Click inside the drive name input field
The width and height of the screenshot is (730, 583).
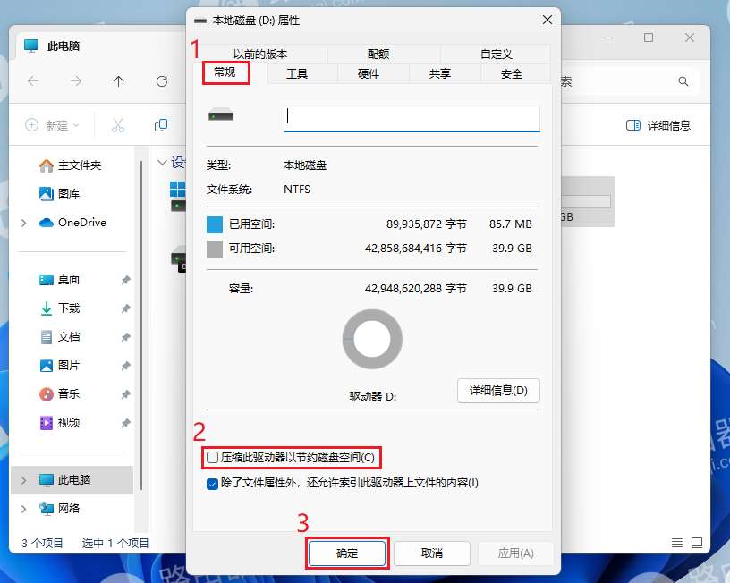(x=412, y=117)
